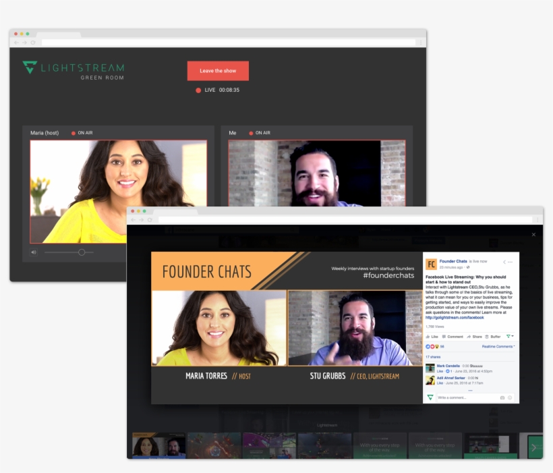Open the Facebook browser window menu dots
The height and width of the screenshot is (473, 553).
pos(537,219)
